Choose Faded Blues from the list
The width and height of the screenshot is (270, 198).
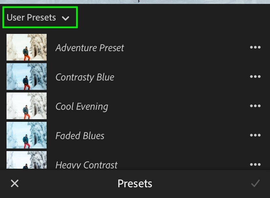[80, 136]
